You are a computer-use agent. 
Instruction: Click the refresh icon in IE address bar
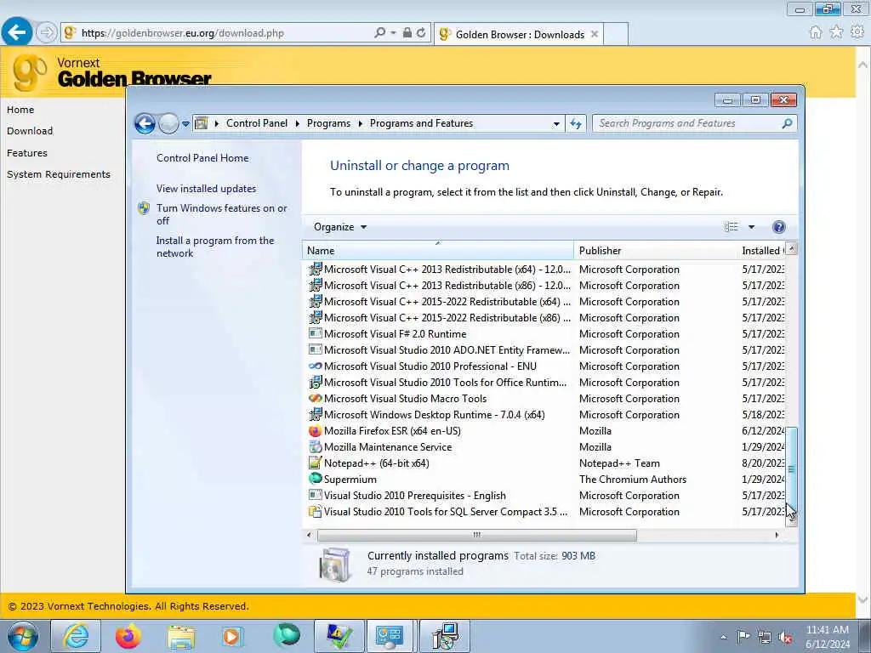point(421,33)
